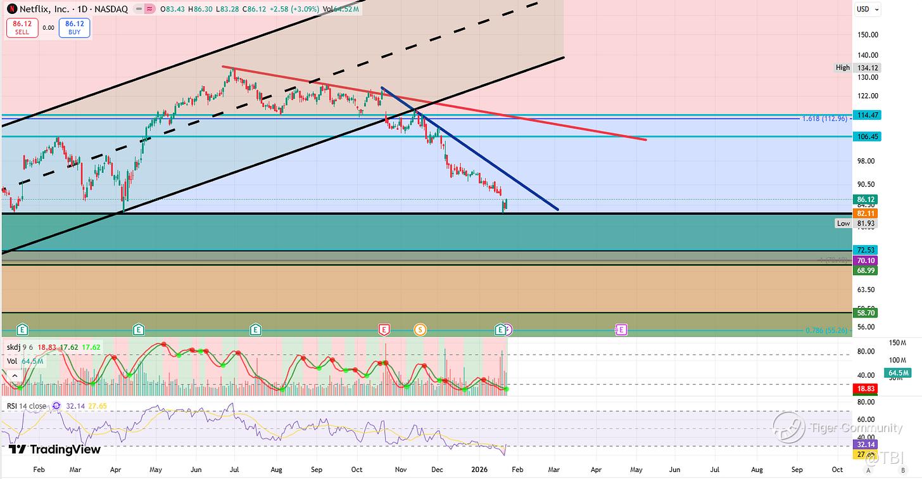Click the red 18.83 skdj axis tag

pos(866,387)
